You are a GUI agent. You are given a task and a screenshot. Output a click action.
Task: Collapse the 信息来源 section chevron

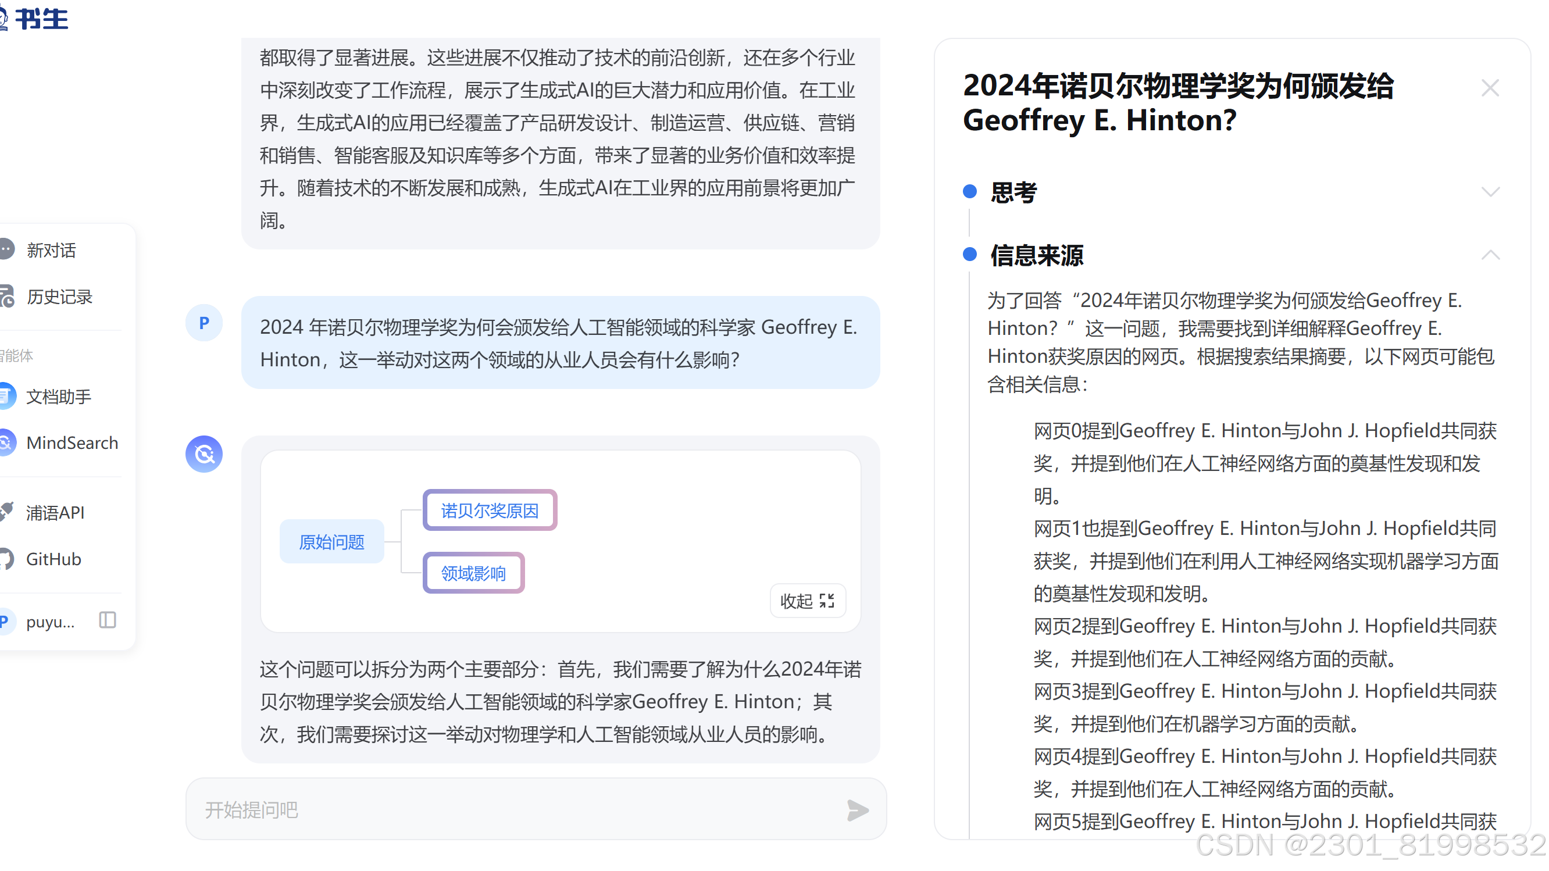pos(1490,255)
